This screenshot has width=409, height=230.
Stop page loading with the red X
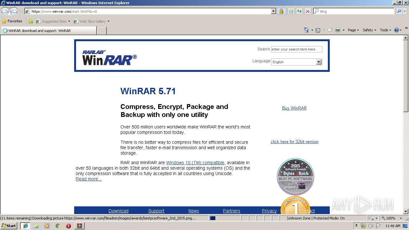[x=307, y=11]
